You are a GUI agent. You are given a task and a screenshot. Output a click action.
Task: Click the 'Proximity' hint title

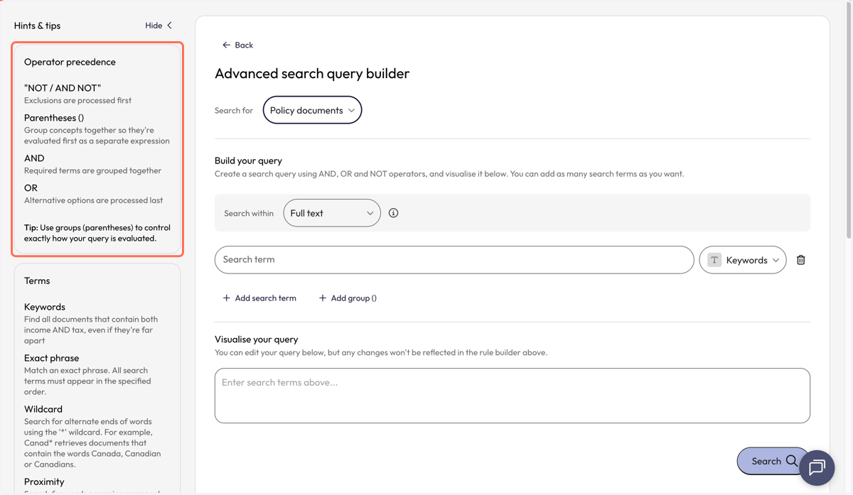44,482
